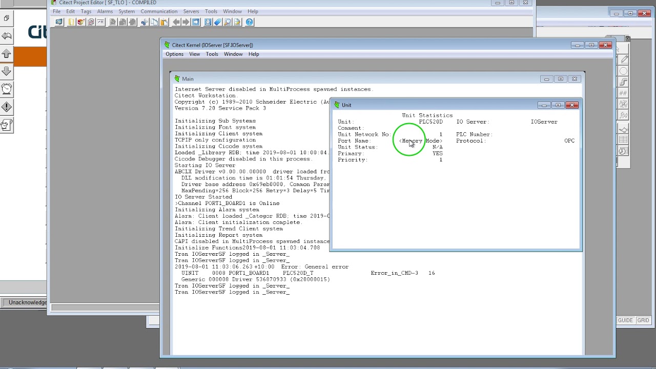The width and height of the screenshot is (656, 369).
Task: Click the GRID status bar toggle
Action: (x=643, y=320)
